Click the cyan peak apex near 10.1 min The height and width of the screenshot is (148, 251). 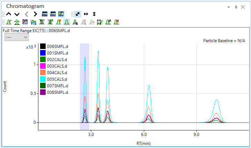pos(216,100)
